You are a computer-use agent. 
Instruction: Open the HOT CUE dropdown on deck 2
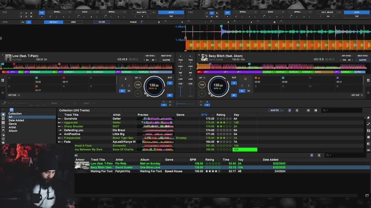[357, 95]
